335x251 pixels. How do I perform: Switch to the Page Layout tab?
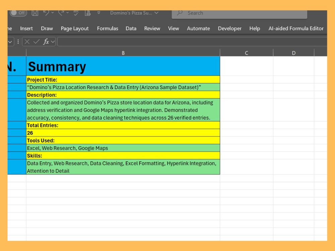(x=75, y=28)
